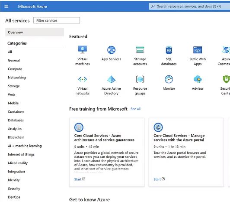Select the Identity category

(x=14, y=180)
